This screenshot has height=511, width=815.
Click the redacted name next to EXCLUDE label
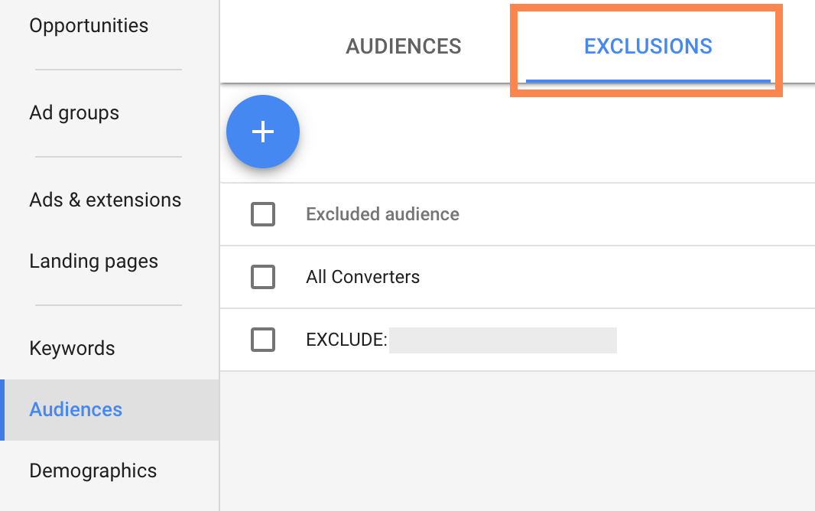[502, 340]
